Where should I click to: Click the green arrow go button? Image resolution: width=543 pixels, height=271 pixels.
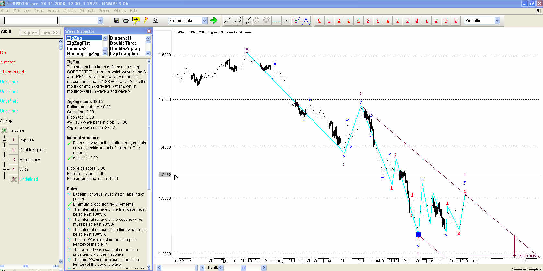click(214, 20)
